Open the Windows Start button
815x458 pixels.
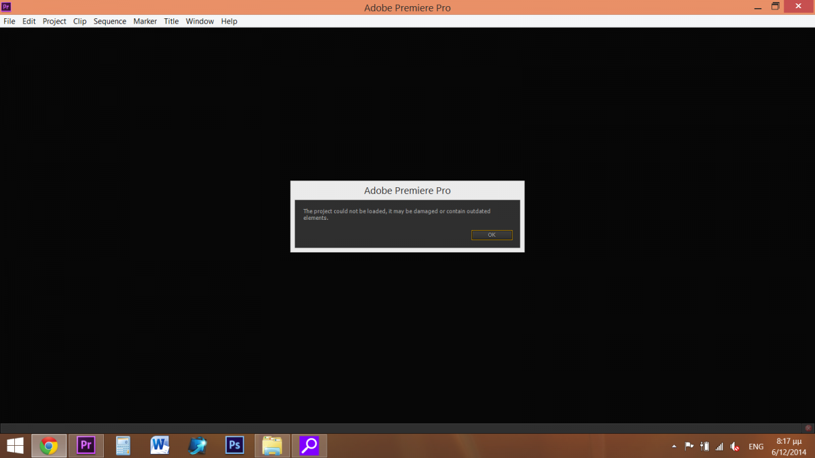point(15,446)
